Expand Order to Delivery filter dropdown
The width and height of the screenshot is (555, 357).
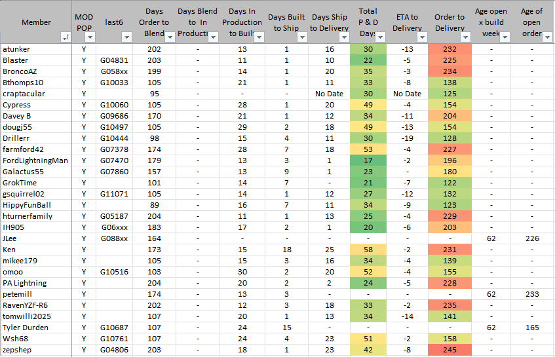tap(466, 38)
